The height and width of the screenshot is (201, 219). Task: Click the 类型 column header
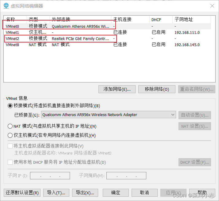pyautogui.click(x=38, y=19)
